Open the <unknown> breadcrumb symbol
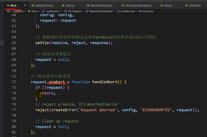The image size is (207, 137). coord(53,11)
